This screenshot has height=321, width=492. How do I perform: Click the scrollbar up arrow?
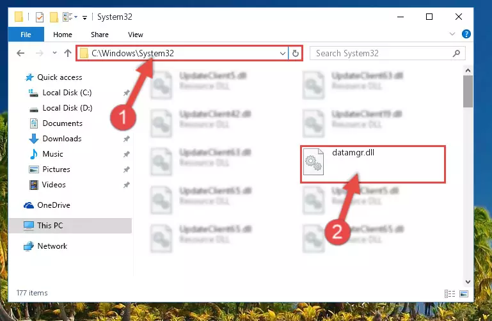pyautogui.click(x=468, y=70)
